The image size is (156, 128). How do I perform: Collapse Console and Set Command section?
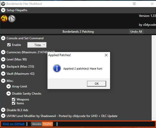tap(3, 38)
